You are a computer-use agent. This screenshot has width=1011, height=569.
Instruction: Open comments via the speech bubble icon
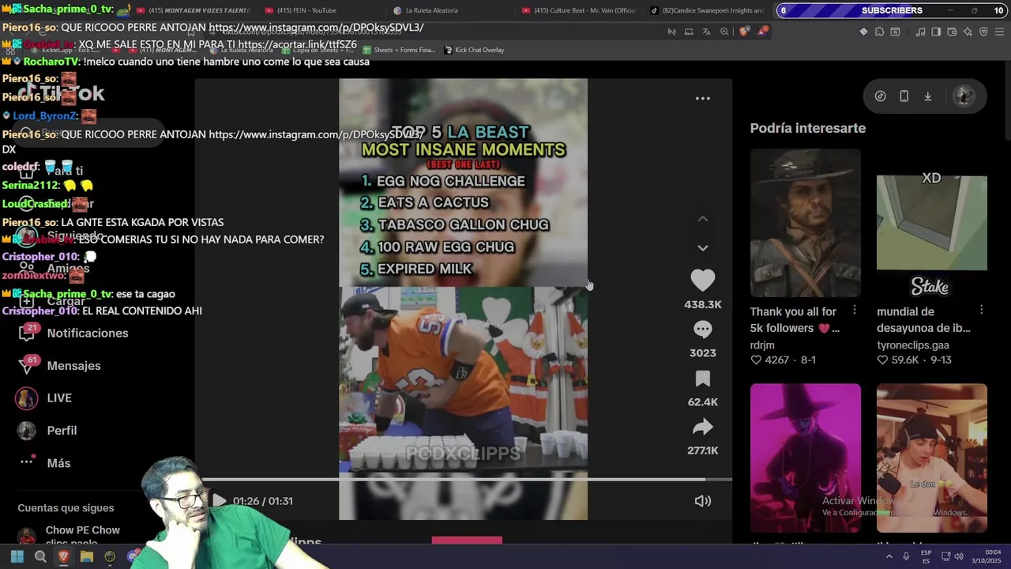[x=702, y=329]
